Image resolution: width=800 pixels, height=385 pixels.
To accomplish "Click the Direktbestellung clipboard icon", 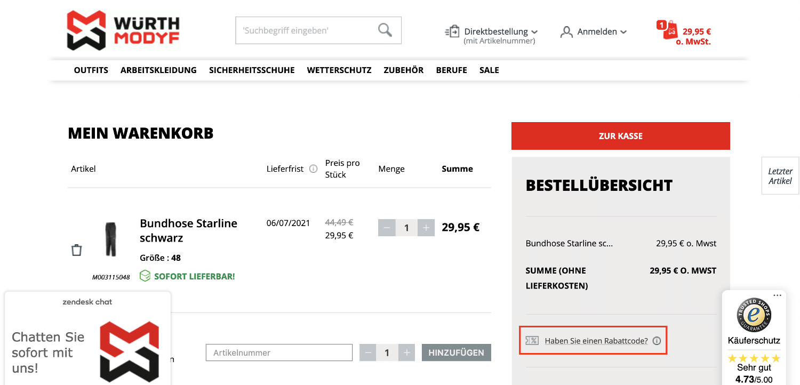I will pyautogui.click(x=452, y=31).
